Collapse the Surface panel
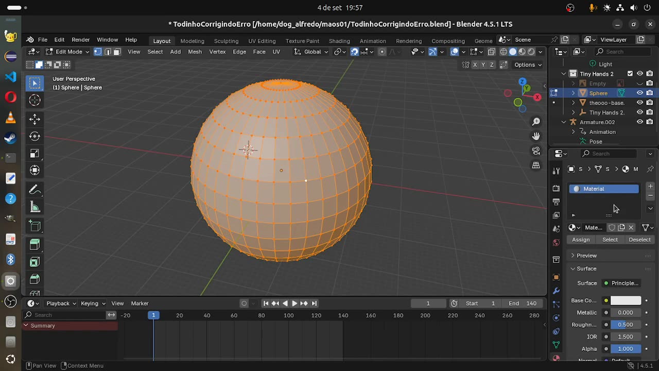This screenshot has height=371, width=659. tap(586, 268)
